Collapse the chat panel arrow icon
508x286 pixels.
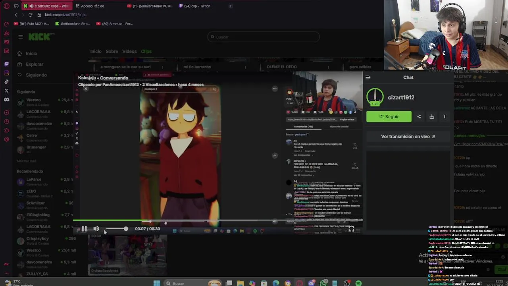(x=368, y=77)
